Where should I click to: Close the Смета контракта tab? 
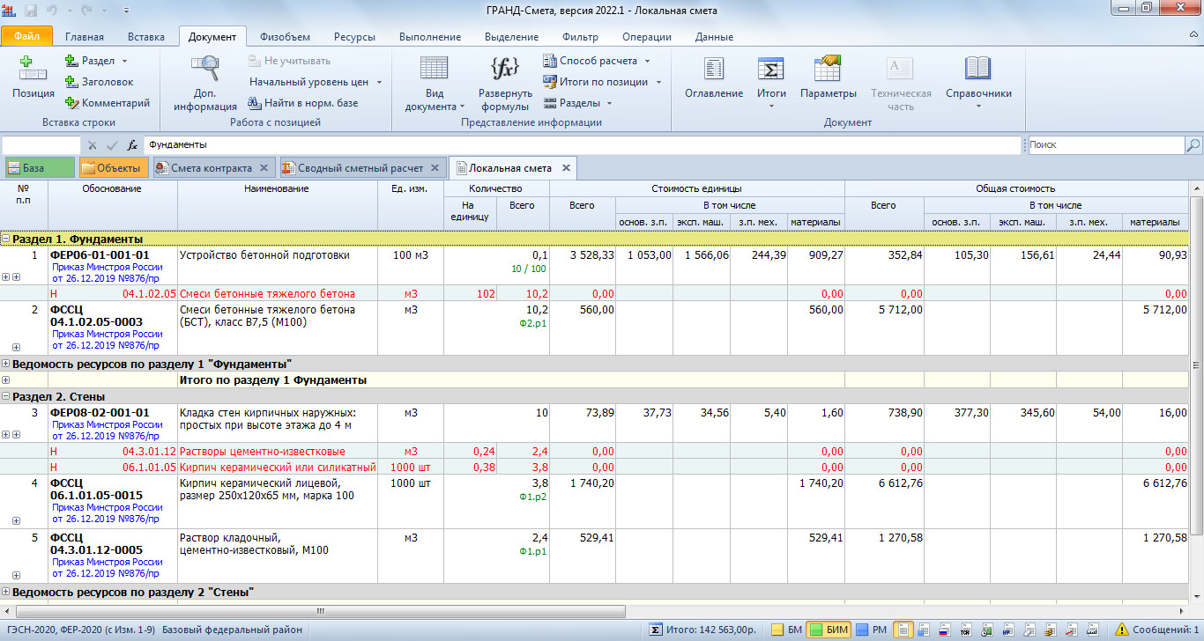tap(263, 168)
